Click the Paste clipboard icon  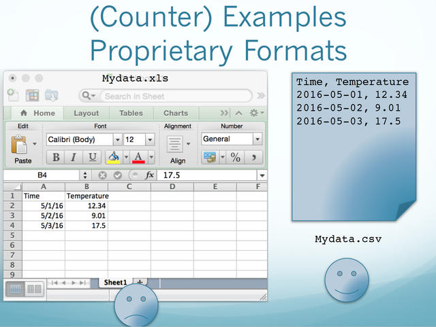pos(19,144)
